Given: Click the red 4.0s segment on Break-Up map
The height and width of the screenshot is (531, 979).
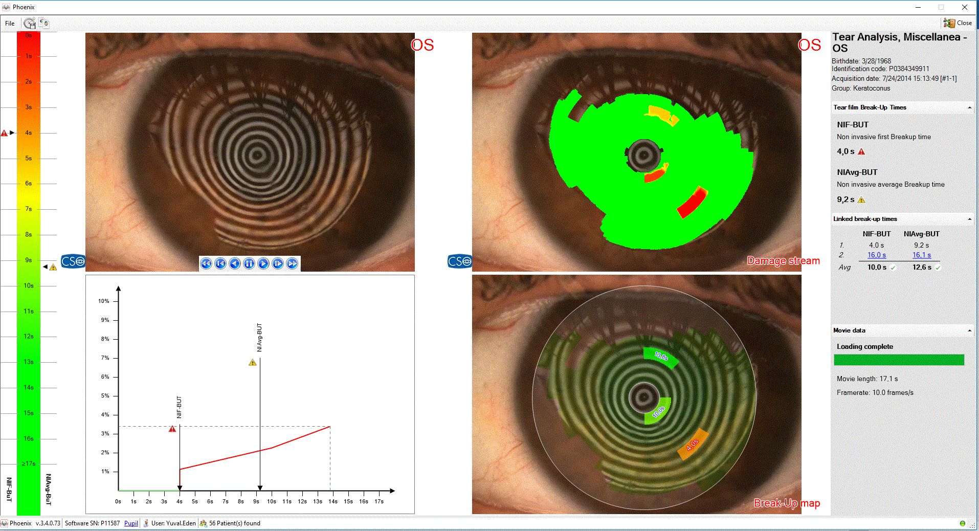Looking at the screenshot, I should (x=693, y=444).
